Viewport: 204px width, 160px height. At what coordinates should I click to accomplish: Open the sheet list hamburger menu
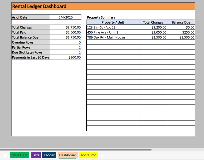pyautogui.click(x=5, y=155)
